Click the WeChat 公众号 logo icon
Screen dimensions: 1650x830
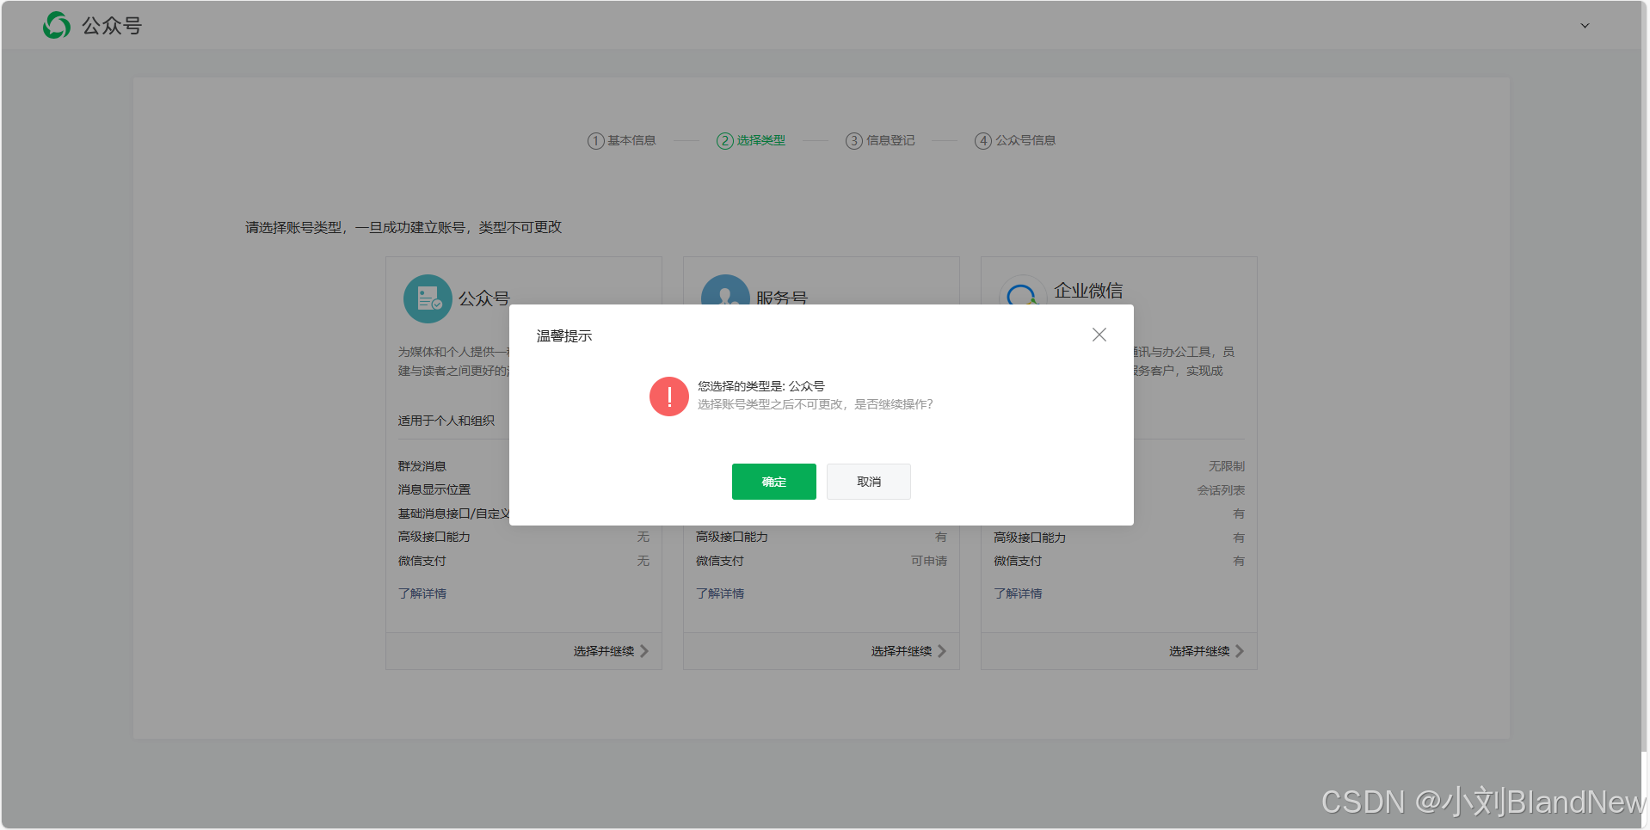57,26
